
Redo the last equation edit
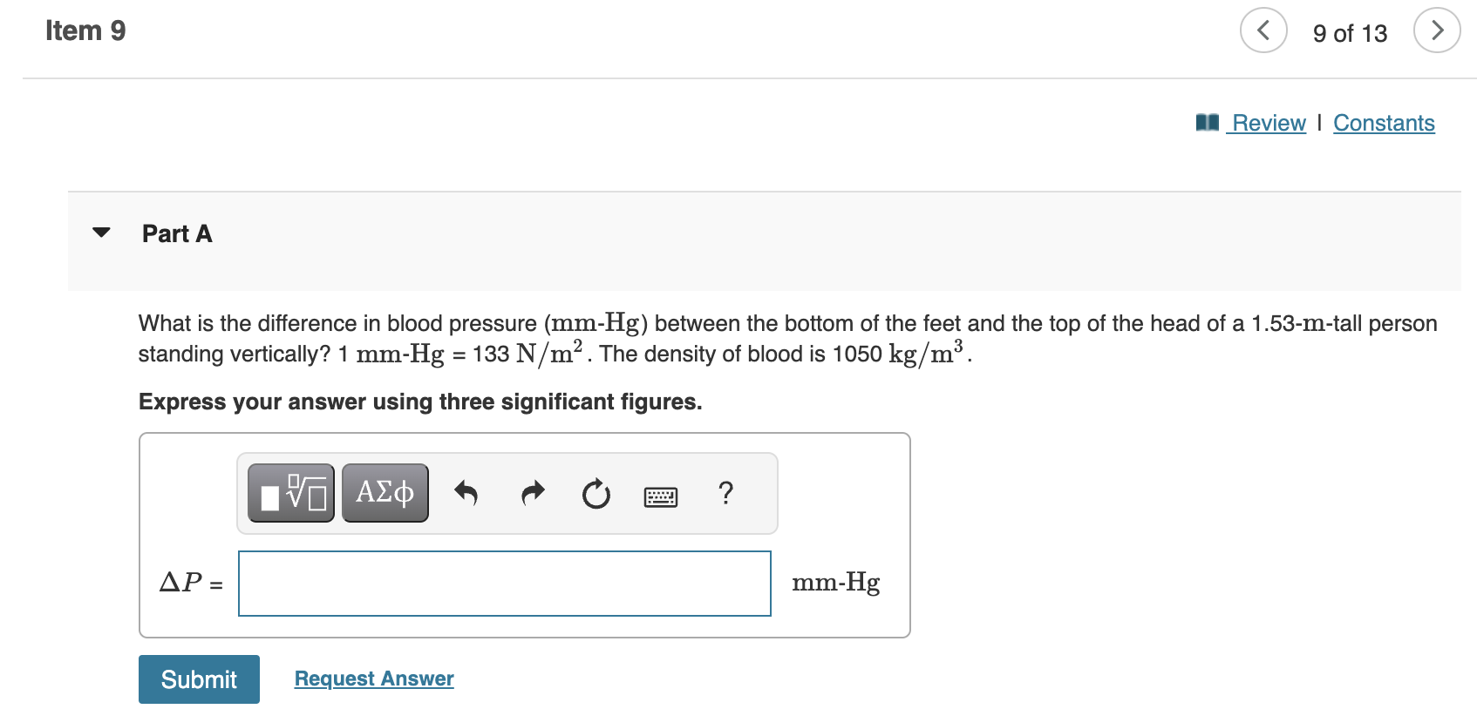pos(532,493)
